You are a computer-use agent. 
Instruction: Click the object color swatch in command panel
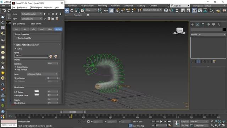(x=225, y=30)
